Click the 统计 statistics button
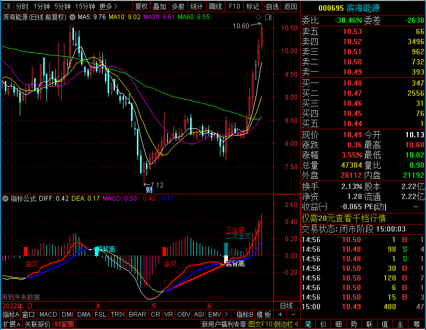The height and width of the screenshot is (330, 426). (196, 6)
